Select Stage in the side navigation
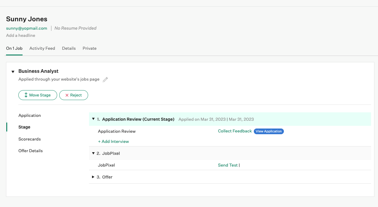Image resolution: width=378 pixels, height=207 pixels. click(x=24, y=127)
